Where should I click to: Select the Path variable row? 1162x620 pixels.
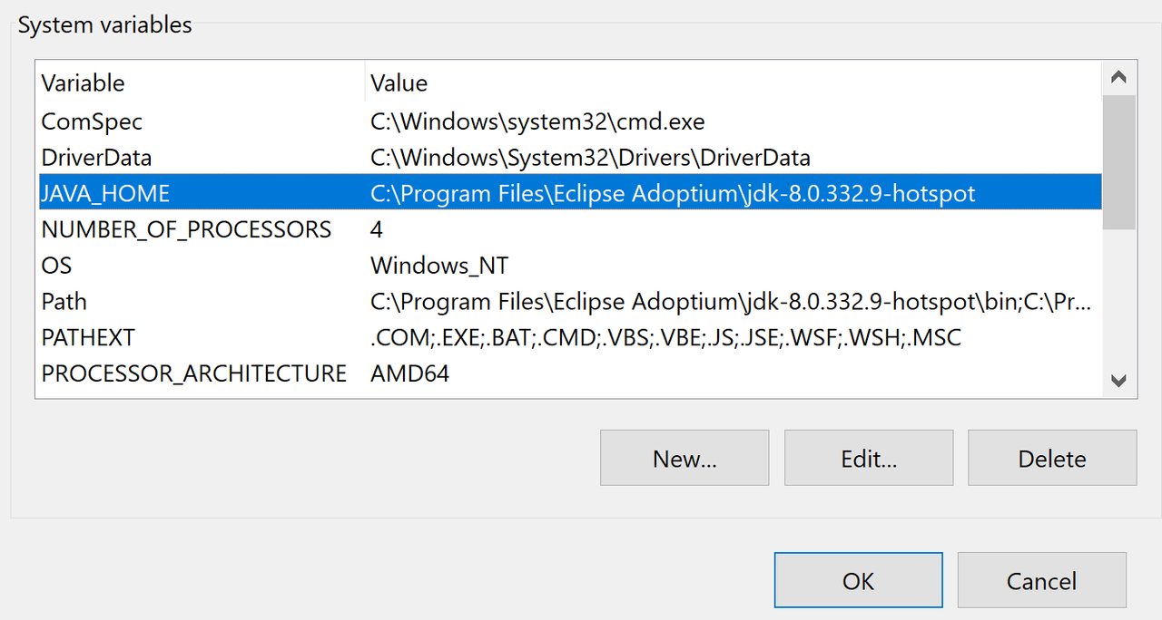coord(64,301)
